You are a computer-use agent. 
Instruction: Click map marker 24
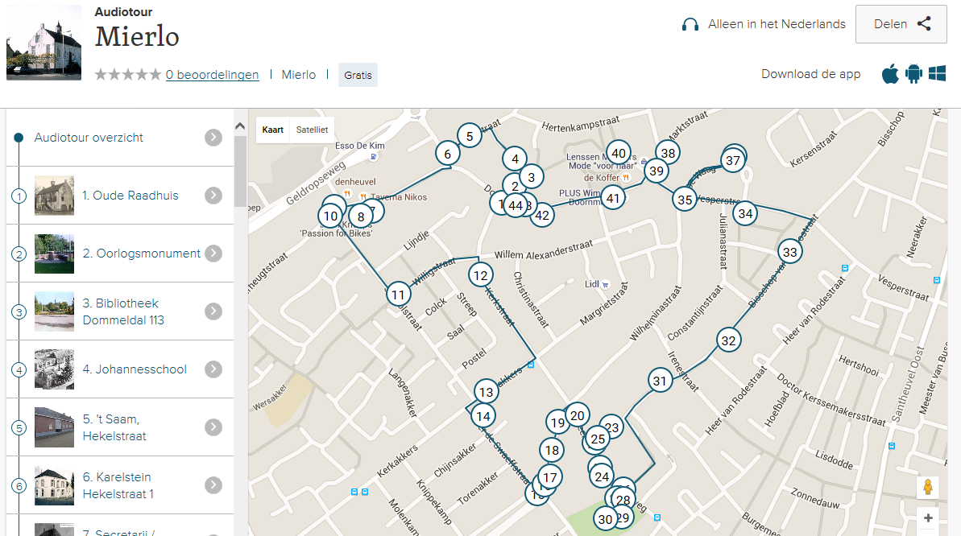[x=602, y=476]
